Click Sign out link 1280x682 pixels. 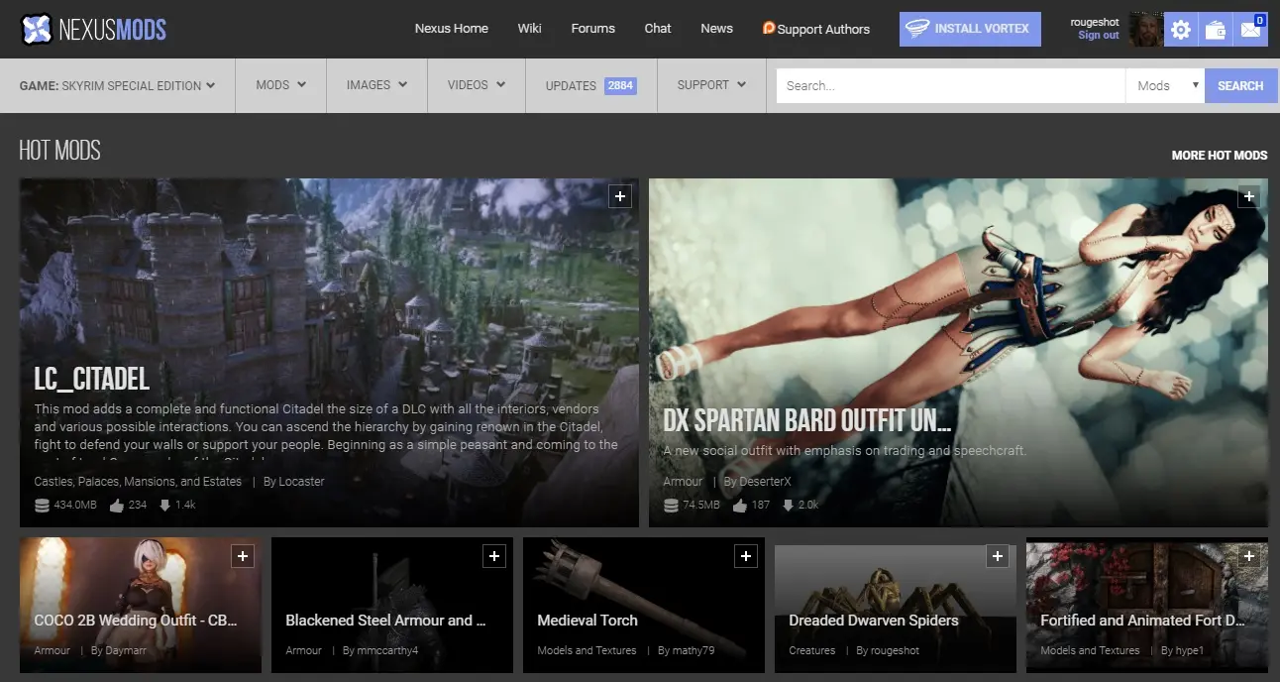pos(1098,36)
